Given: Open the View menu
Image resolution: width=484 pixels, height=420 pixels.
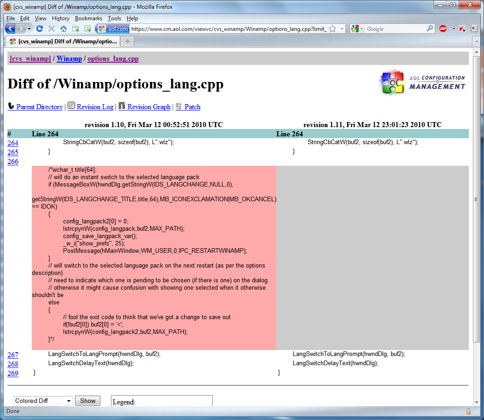Looking at the screenshot, I should click(41, 18).
